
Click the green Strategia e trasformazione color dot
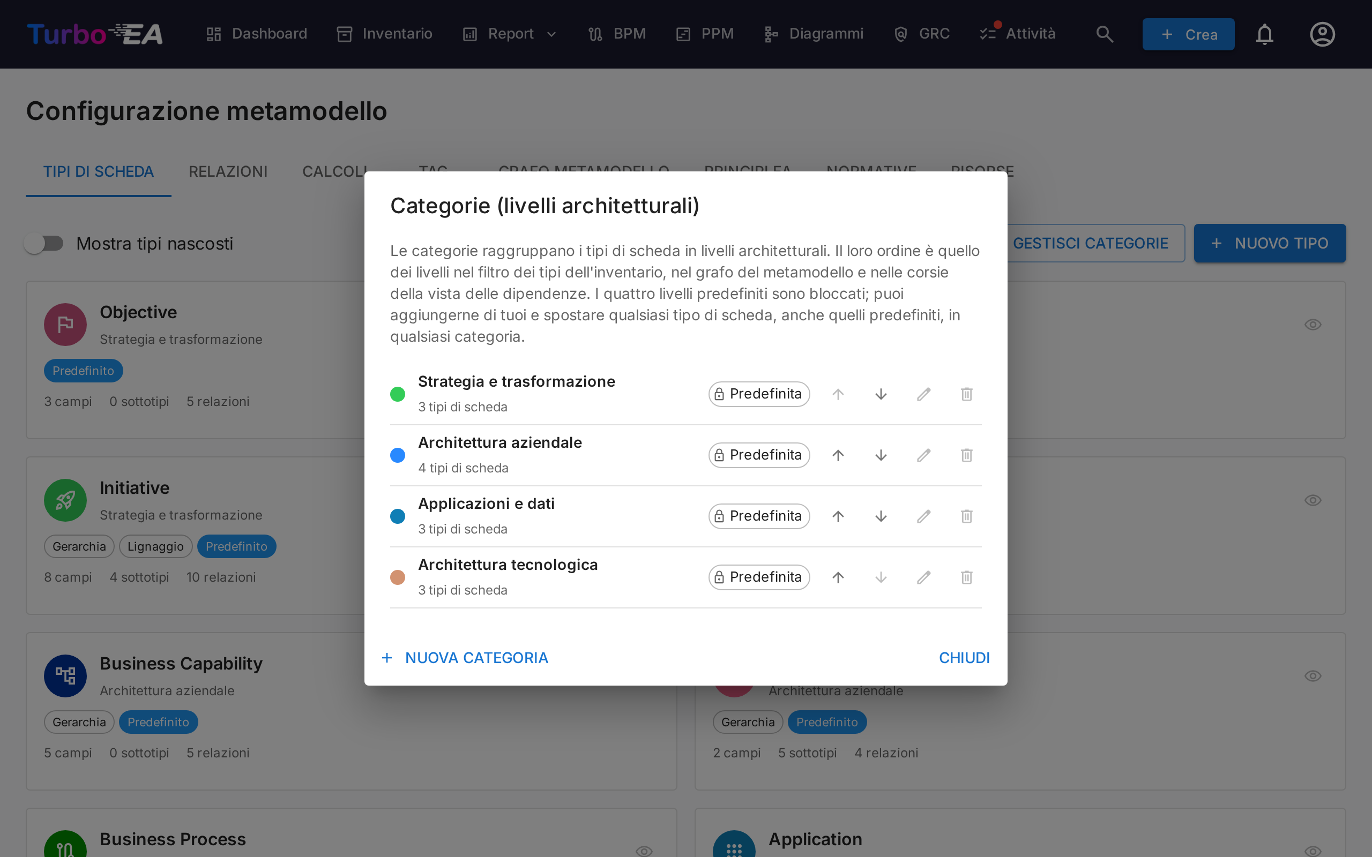pyautogui.click(x=398, y=394)
